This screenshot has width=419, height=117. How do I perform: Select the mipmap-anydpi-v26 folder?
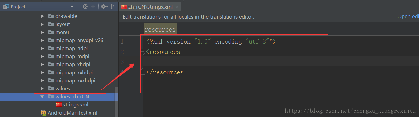pos(79,40)
